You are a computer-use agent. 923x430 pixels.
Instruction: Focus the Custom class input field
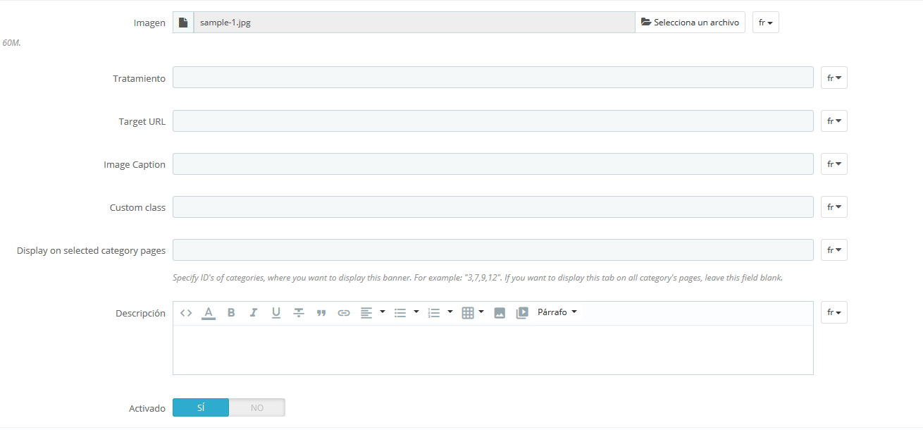click(493, 207)
